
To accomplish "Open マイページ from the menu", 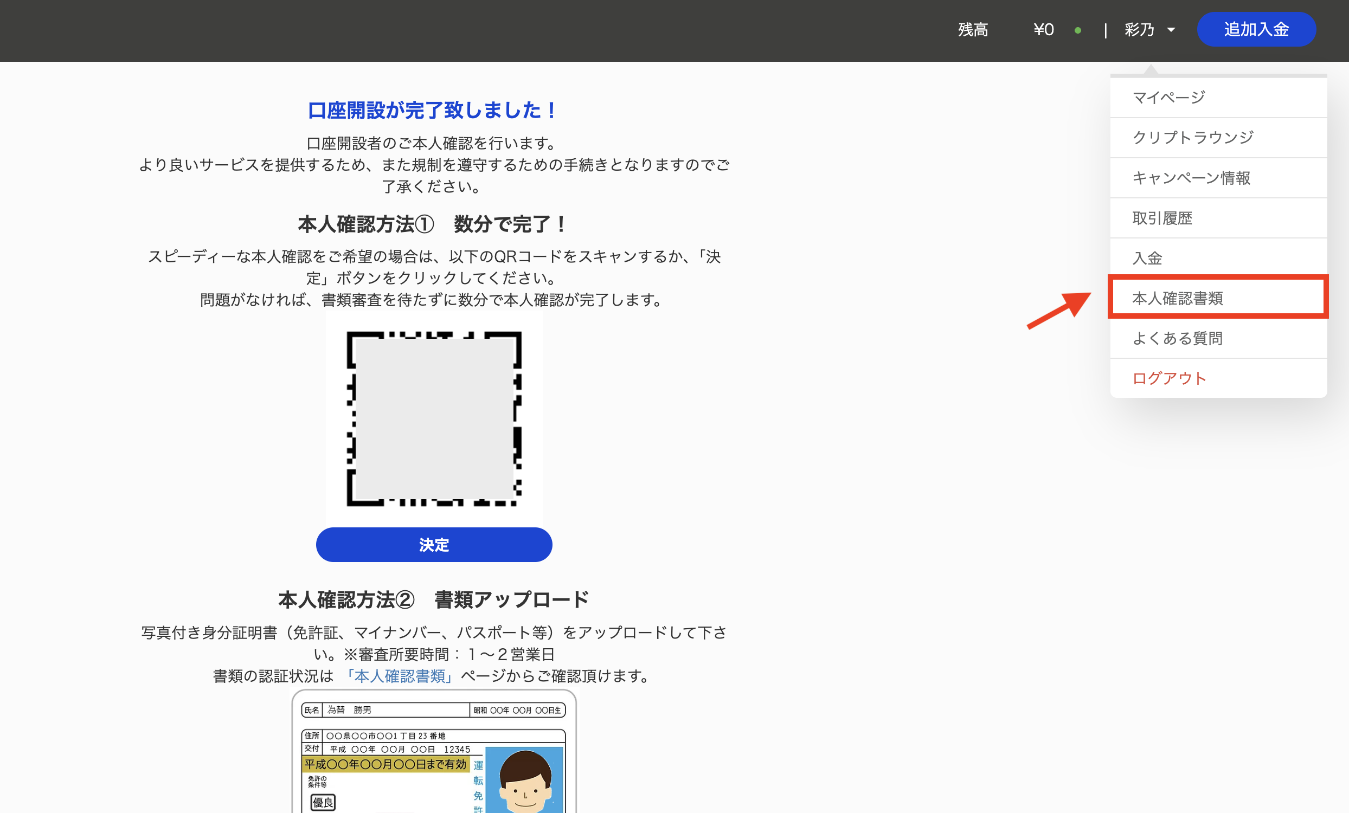I will click(1218, 98).
